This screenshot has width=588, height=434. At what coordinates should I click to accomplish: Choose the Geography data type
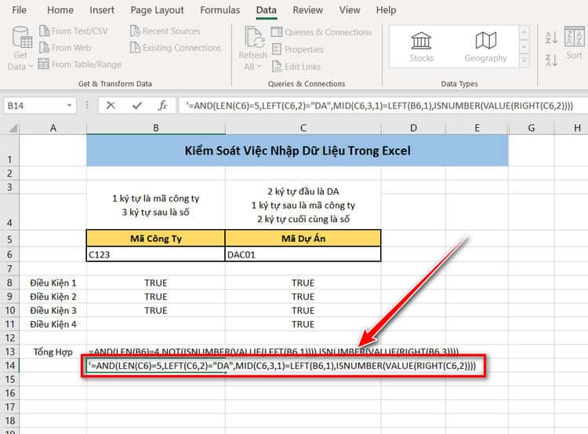point(485,47)
